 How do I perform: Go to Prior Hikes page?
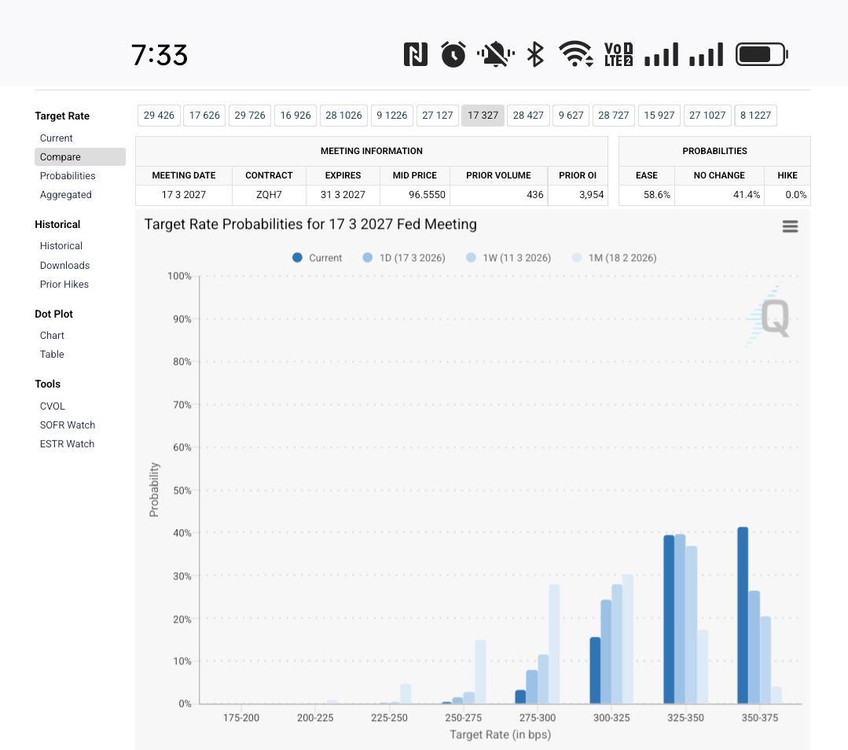click(64, 285)
